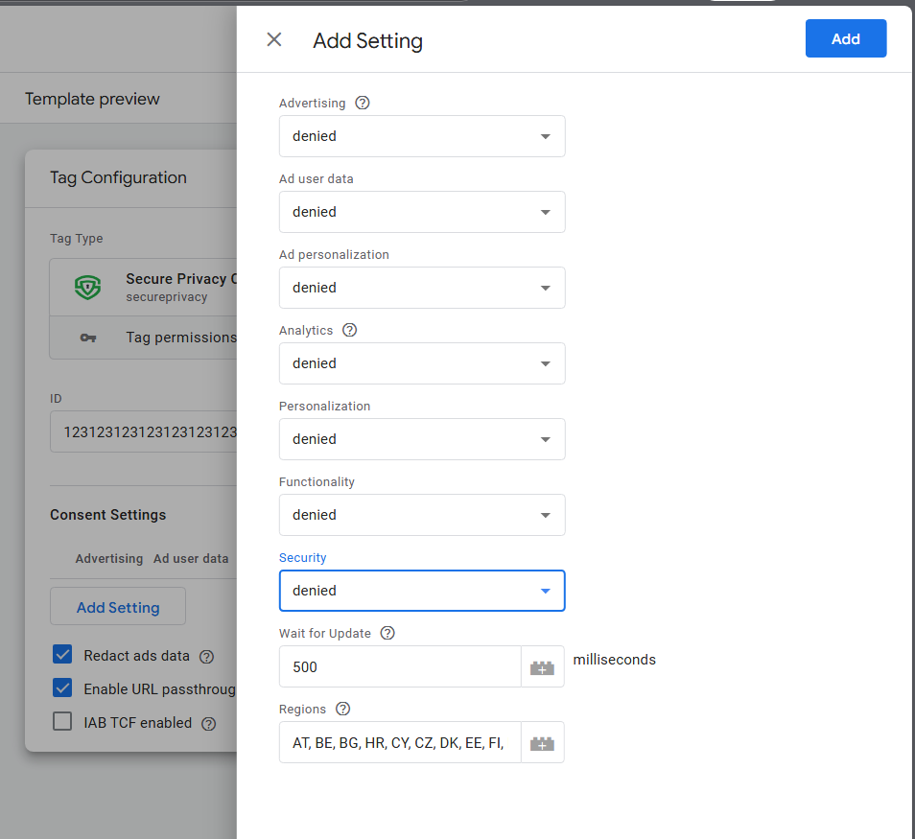
Task: Click the Add Setting button
Action: (x=117, y=606)
